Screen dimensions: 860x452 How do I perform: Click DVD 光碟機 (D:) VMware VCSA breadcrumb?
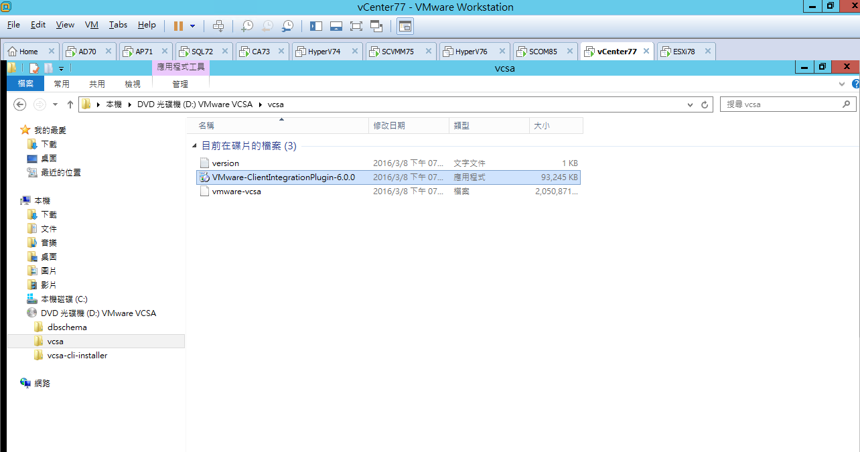click(x=195, y=104)
